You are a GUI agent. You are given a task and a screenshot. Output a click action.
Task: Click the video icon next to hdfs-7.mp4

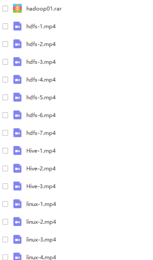[17, 132]
